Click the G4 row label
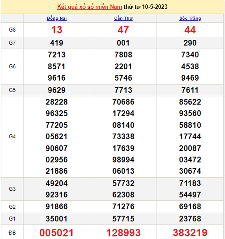Image resolution: width=225 pixels, height=239 pixels. coord(12,136)
